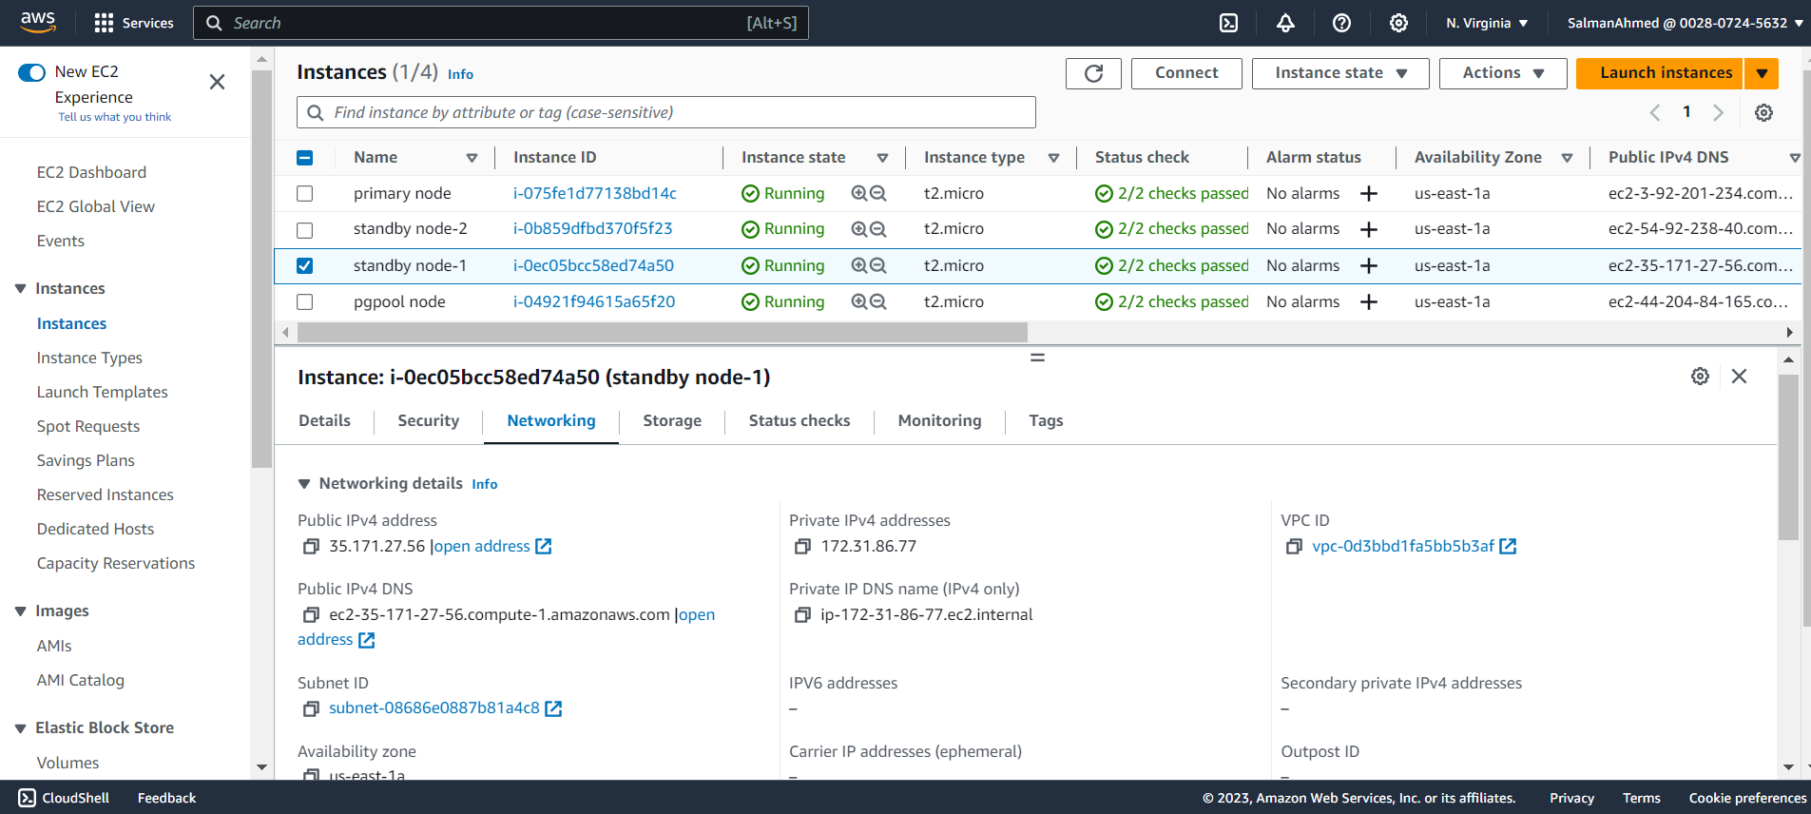Viewport: 1811px width, 814px height.
Task: Open details panel settings gear
Action: 1700,377
